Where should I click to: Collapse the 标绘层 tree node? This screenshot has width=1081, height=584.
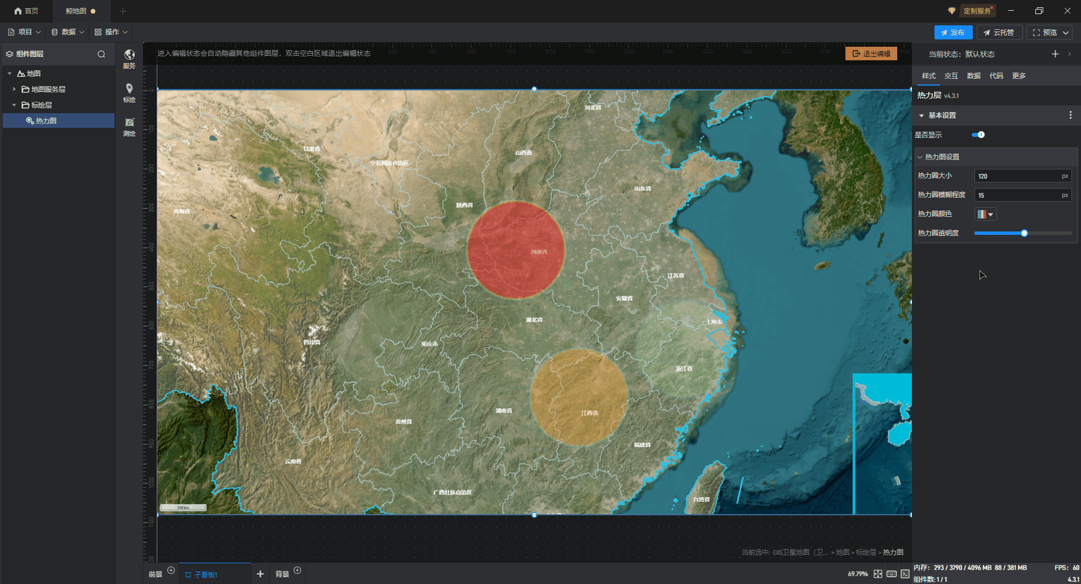pos(14,105)
